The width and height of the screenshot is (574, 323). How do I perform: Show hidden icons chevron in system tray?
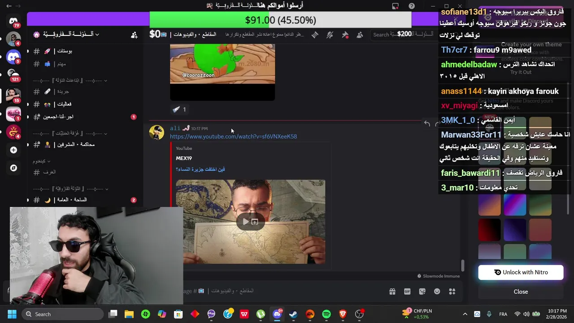coord(465,314)
